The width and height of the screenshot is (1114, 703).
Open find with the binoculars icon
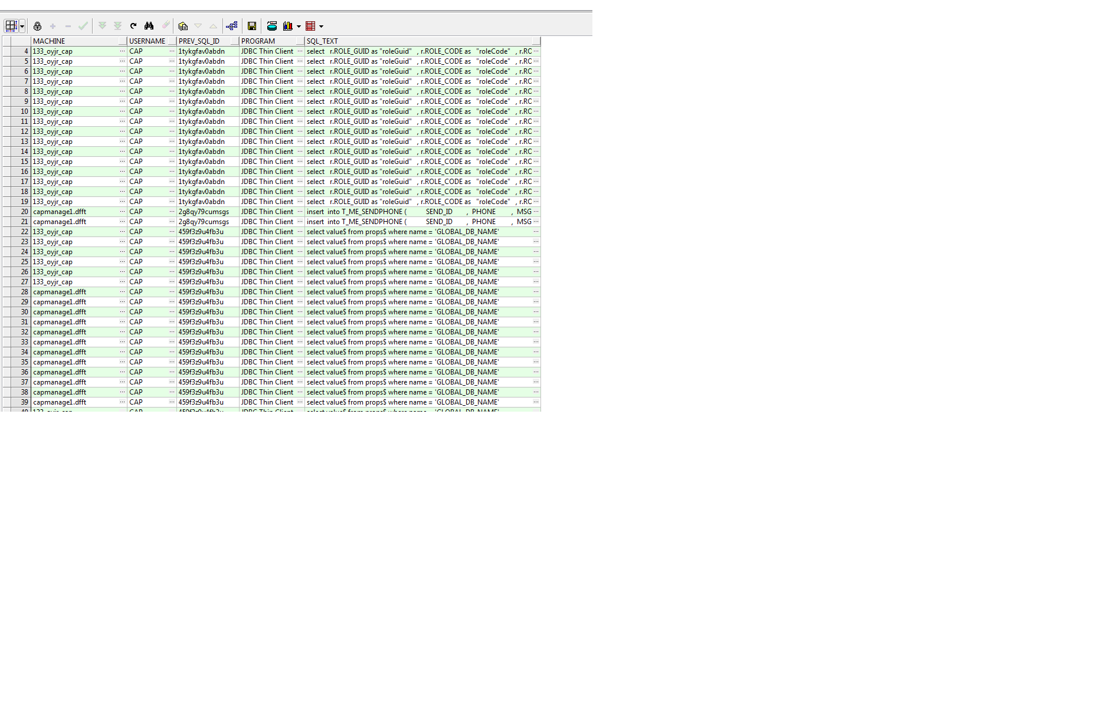coord(149,26)
